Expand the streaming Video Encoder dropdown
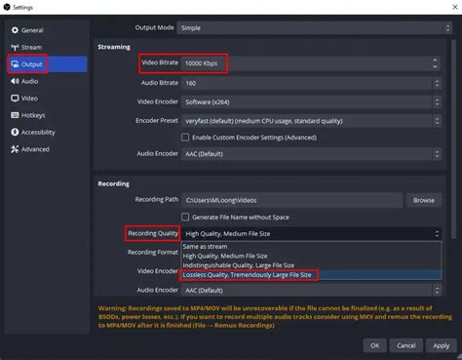 click(311, 102)
